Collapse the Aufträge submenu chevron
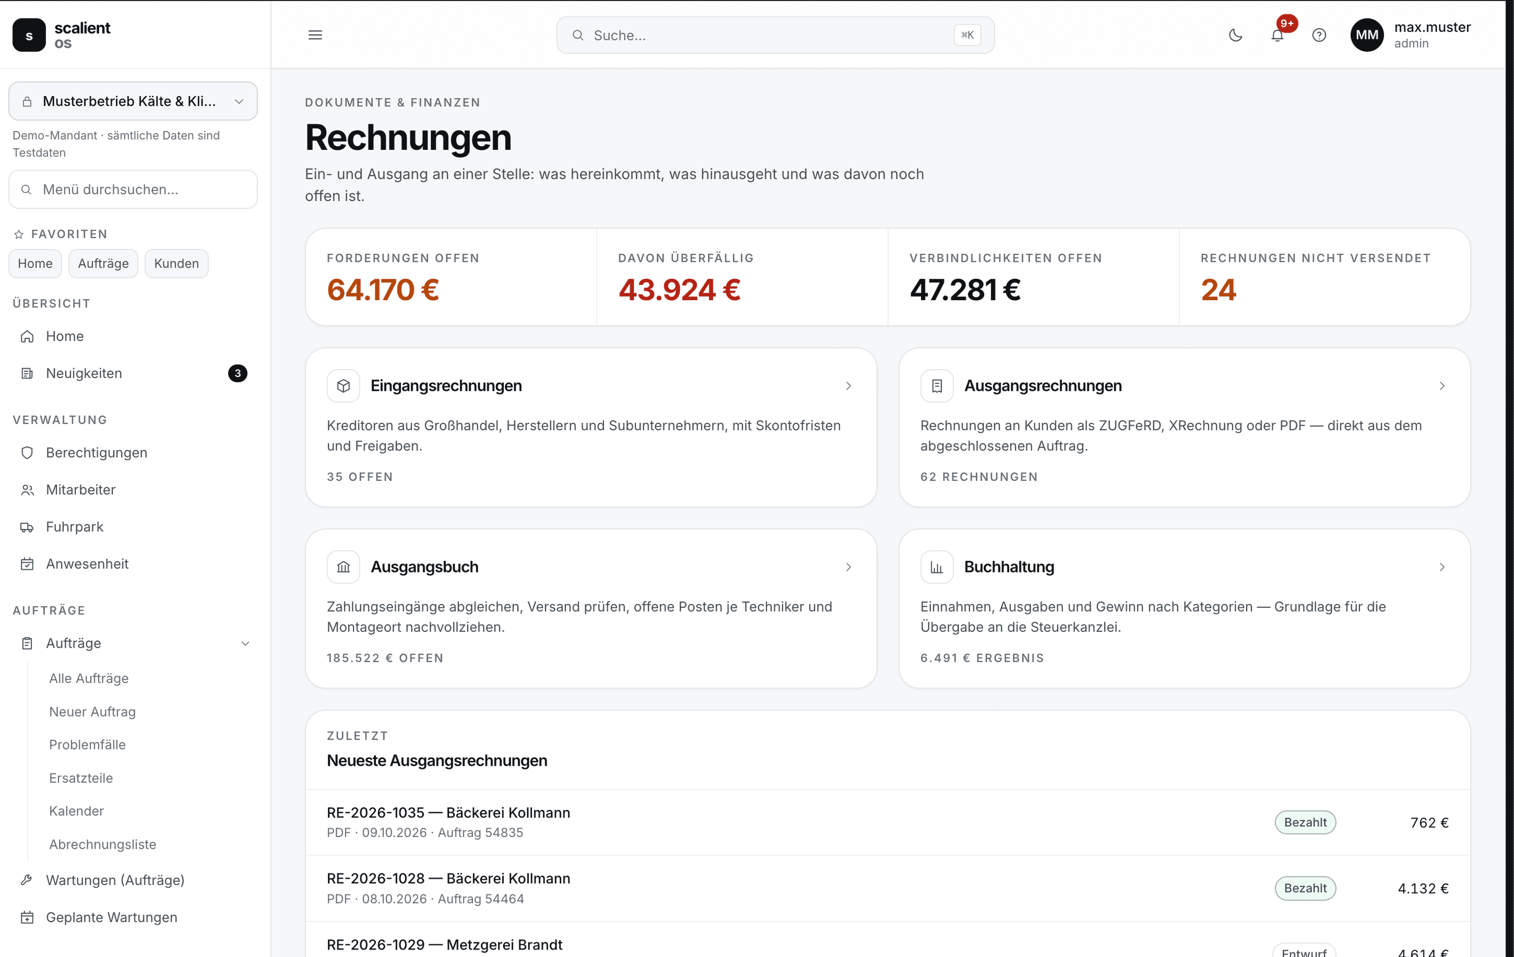The image size is (1514, 957). [x=245, y=643]
